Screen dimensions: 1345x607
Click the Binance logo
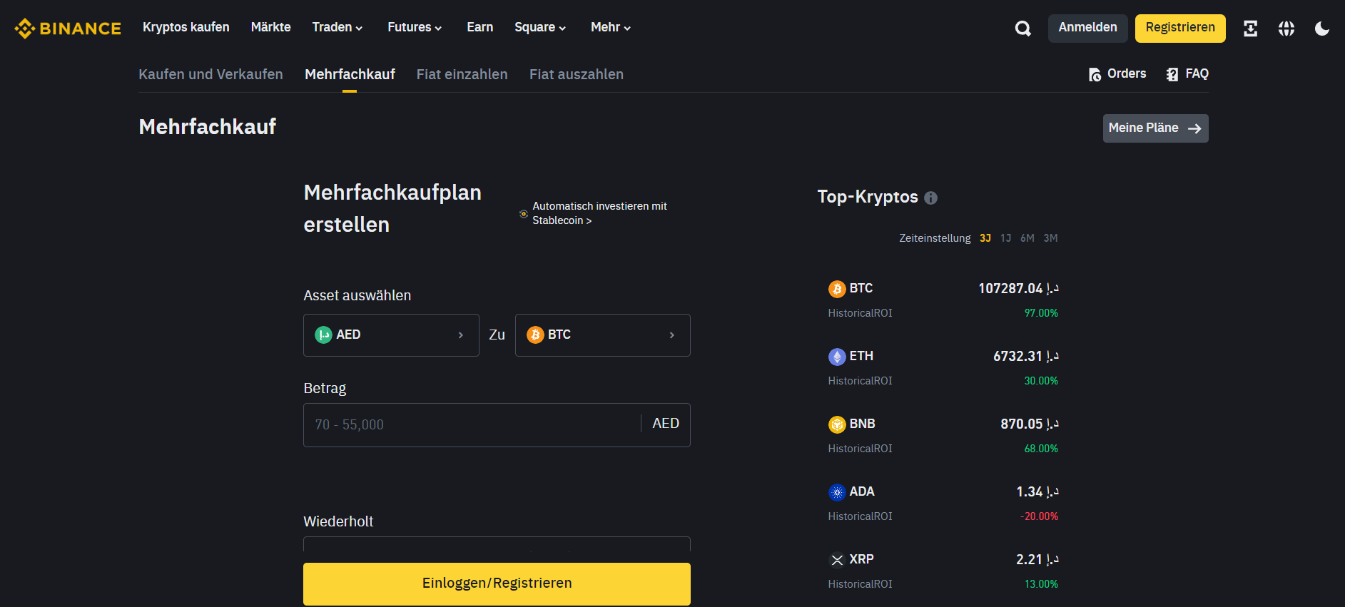coord(68,28)
